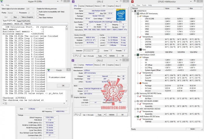Image resolution: width=204 pixels, height=139 pixels.
Task: Open the Calculate(C) menu in Super PI
Action: (8, 24)
